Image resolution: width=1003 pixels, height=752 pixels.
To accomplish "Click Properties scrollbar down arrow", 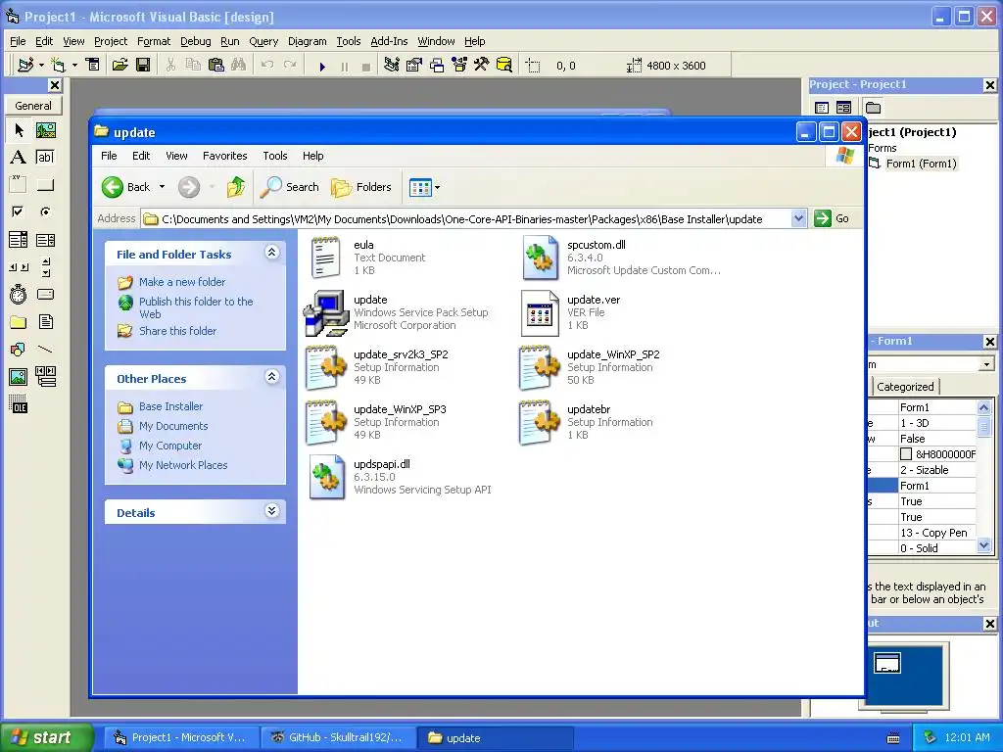I will [983, 545].
